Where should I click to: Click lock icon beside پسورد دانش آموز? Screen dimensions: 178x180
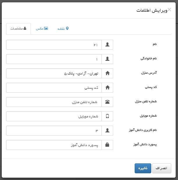(x=107, y=145)
